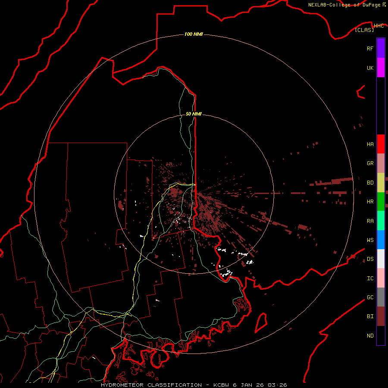
Task: Click the UK legend label
Action: click(370, 68)
